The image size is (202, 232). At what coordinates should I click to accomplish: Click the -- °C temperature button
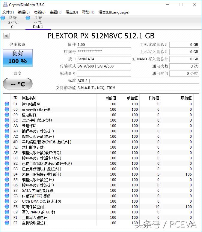[18, 84]
